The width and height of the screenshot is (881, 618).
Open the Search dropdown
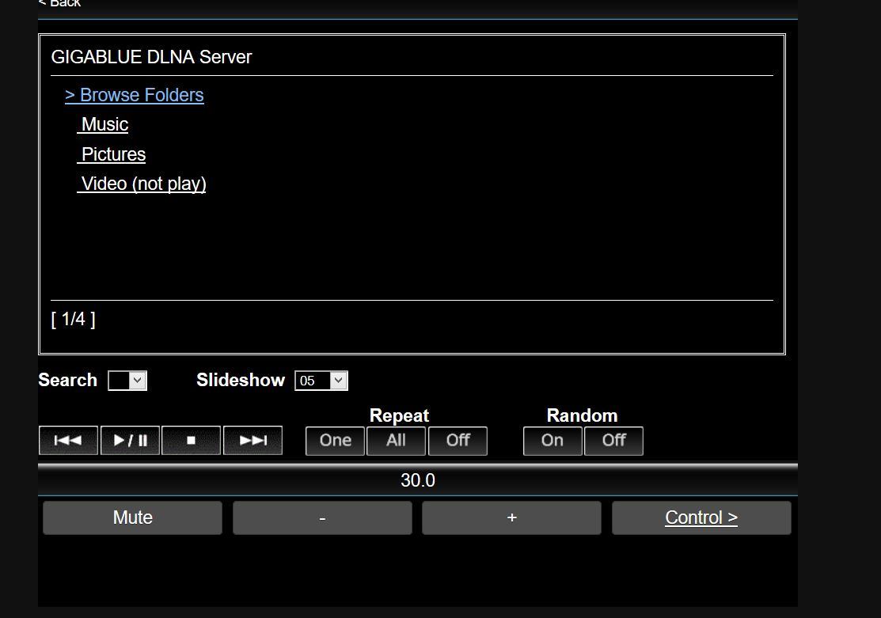(127, 381)
